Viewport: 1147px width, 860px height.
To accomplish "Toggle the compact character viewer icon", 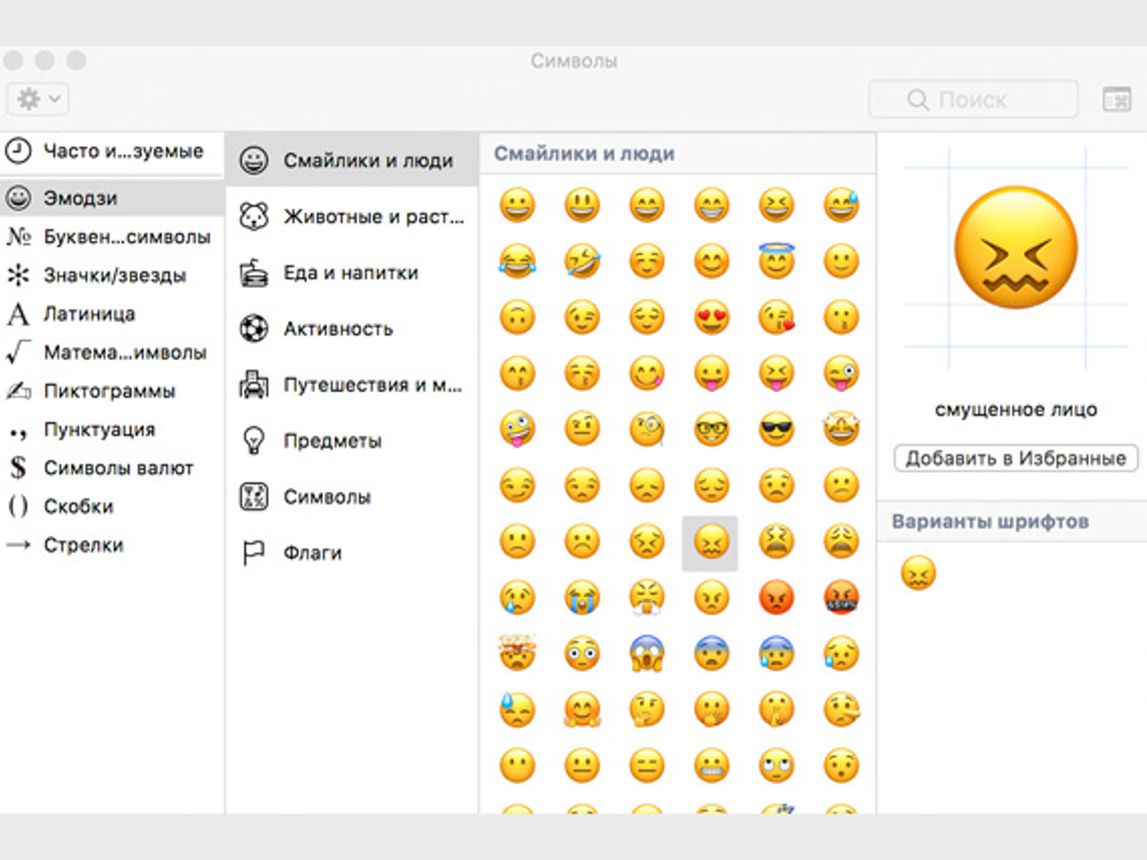I will coord(1117,99).
